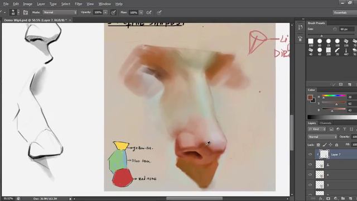
Task: Open the Select menu
Action: click(66, 4)
